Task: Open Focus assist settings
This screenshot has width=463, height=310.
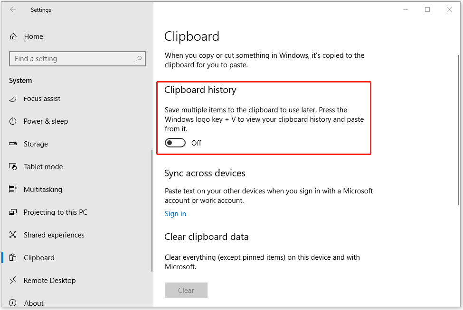Action: point(42,99)
